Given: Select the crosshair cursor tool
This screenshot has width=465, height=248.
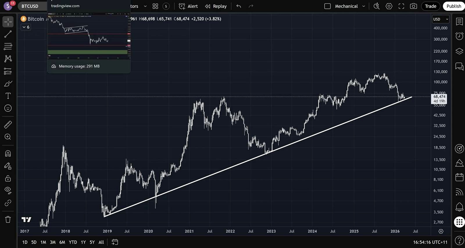Looking at the screenshot, I should point(8,22).
